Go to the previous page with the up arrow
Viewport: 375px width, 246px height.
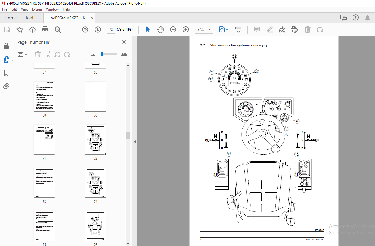click(85, 30)
